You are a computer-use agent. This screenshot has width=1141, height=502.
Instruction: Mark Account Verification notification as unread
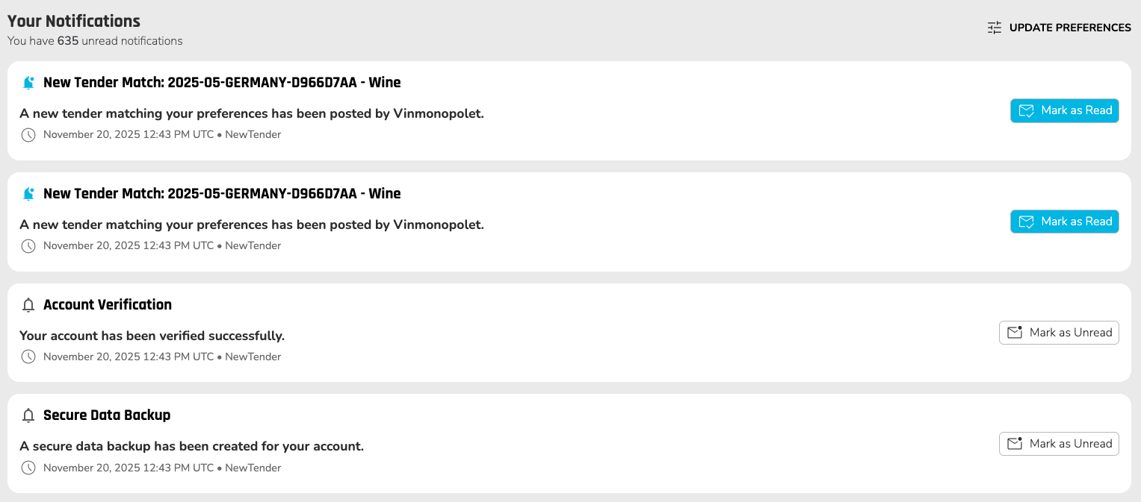tap(1059, 333)
